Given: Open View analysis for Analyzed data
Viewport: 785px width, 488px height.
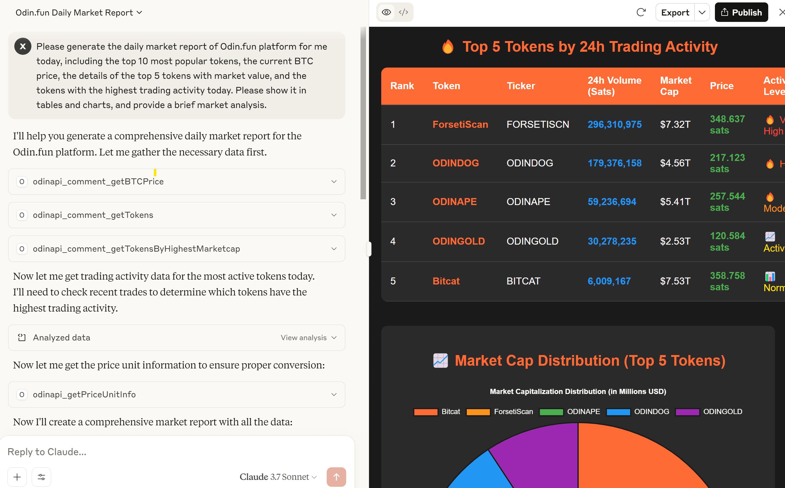Looking at the screenshot, I should (308, 338).
